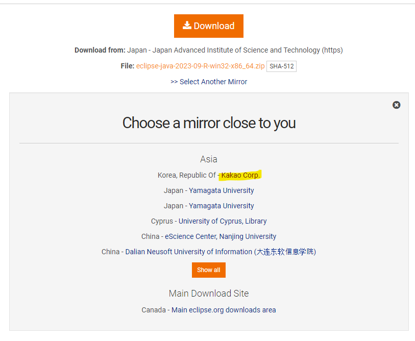This screenshot has width=415, height=341.
Task: Show the SHA-512 checksum
Action: [281, 66]
